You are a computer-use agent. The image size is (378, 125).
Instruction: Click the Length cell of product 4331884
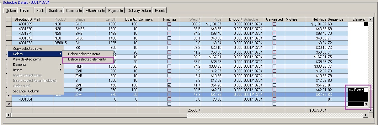pyautogui.click(x=106, y=99)
